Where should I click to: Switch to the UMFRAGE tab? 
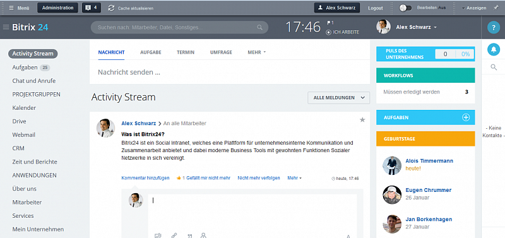(x=221, y=52)
